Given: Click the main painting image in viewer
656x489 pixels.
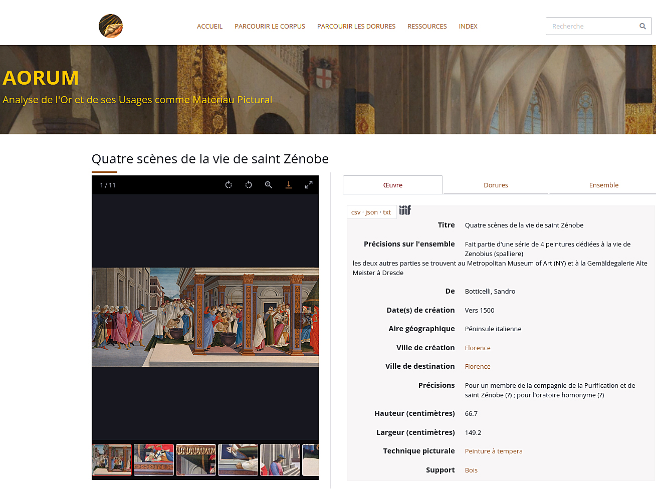Looking at the screenshot, I should click(205, 317).
